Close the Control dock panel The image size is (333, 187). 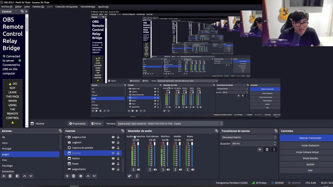[x=26, y=11]
